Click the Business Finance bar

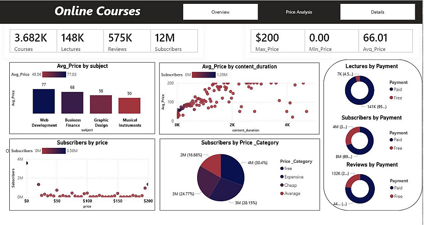point(73,103)
